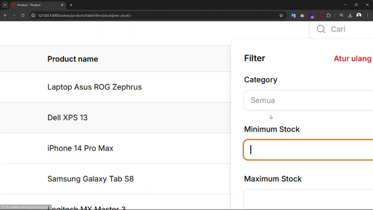
Task: Click the Maximum Stock label
Action: (x=273, y=179)
